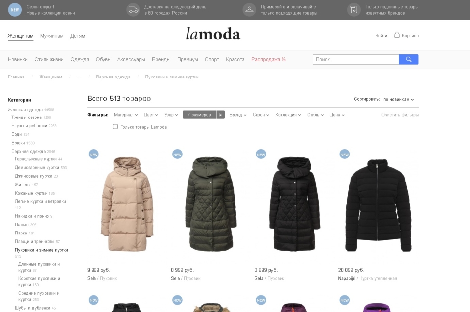Open the sort dropdown по новинкам

tap(399, 99)
